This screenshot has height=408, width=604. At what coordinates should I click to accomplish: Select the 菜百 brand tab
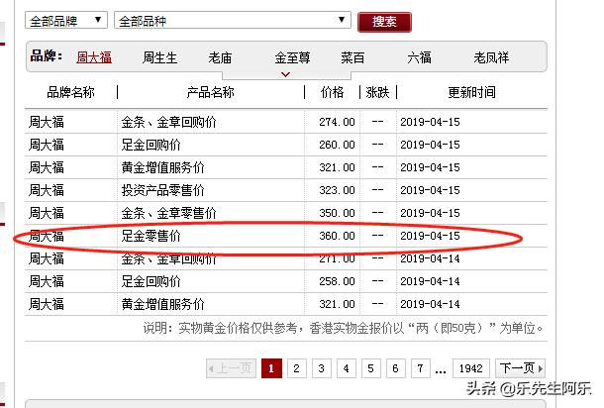coord(352,57)
